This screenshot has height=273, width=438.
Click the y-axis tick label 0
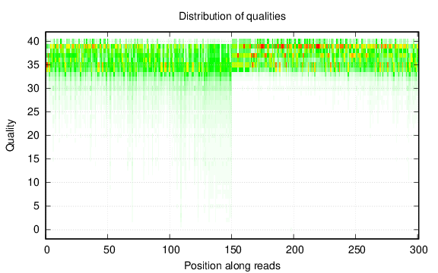(36, 229)
